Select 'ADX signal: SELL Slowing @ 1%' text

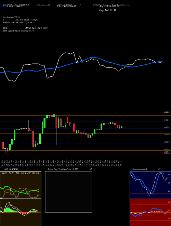coord(18,31)
